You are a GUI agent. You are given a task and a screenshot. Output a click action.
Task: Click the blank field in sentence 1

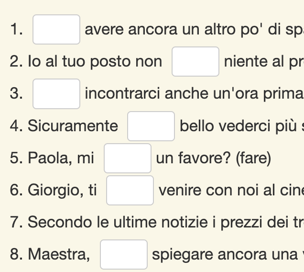coord(56,30)
